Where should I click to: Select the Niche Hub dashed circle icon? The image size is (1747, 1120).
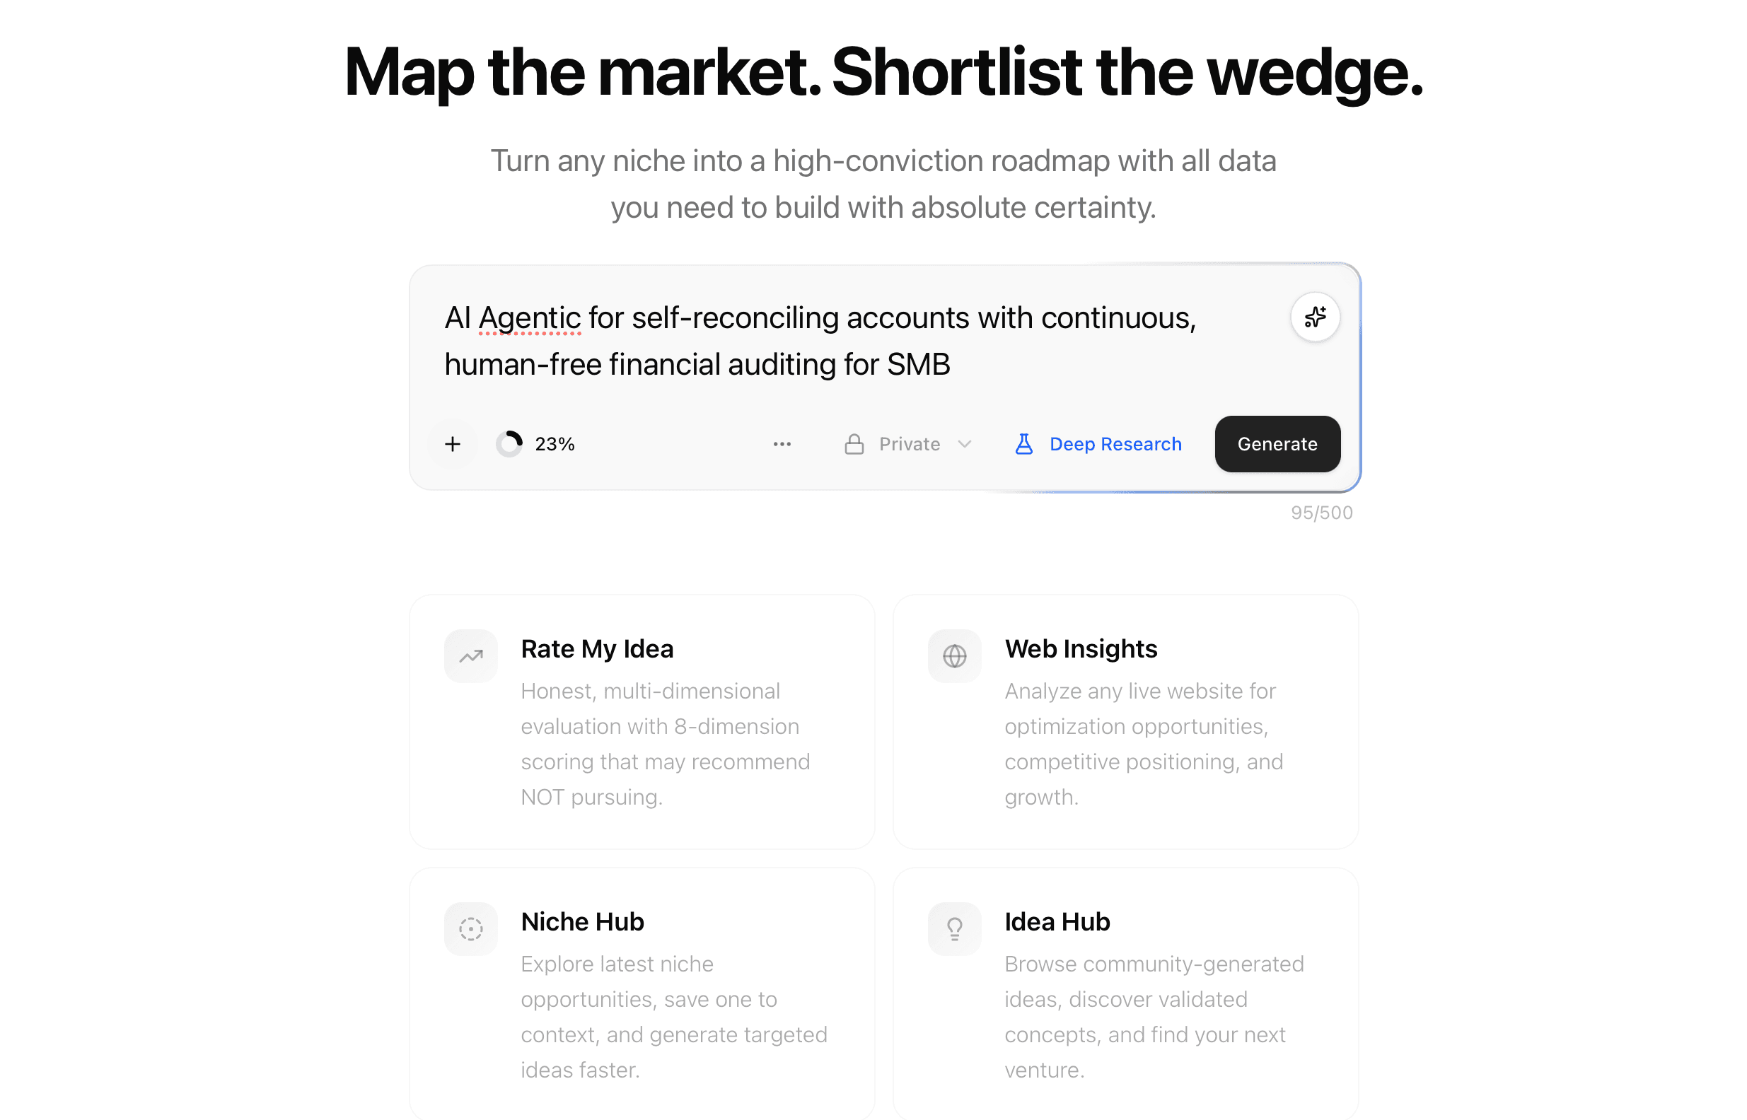pos(470,928)
